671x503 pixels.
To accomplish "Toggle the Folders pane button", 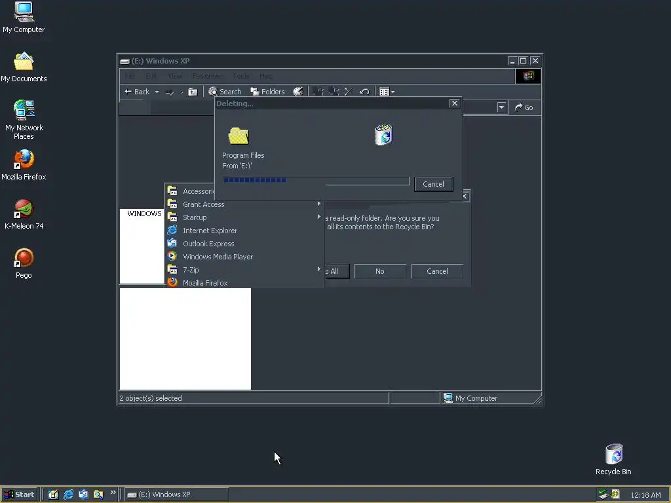I will point(267,92).
